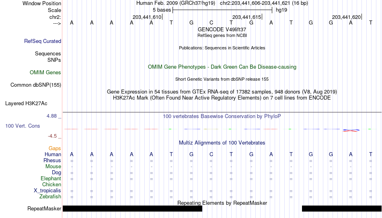Click the Zebrafish species label
Viewport: 382px width, 218px height.
click(x=50, y=196)
